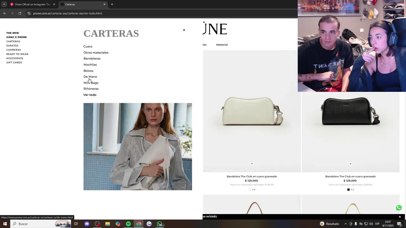406x228 pixels.
Task: Close the Carteras menu overlay
Action: (184, 30)
